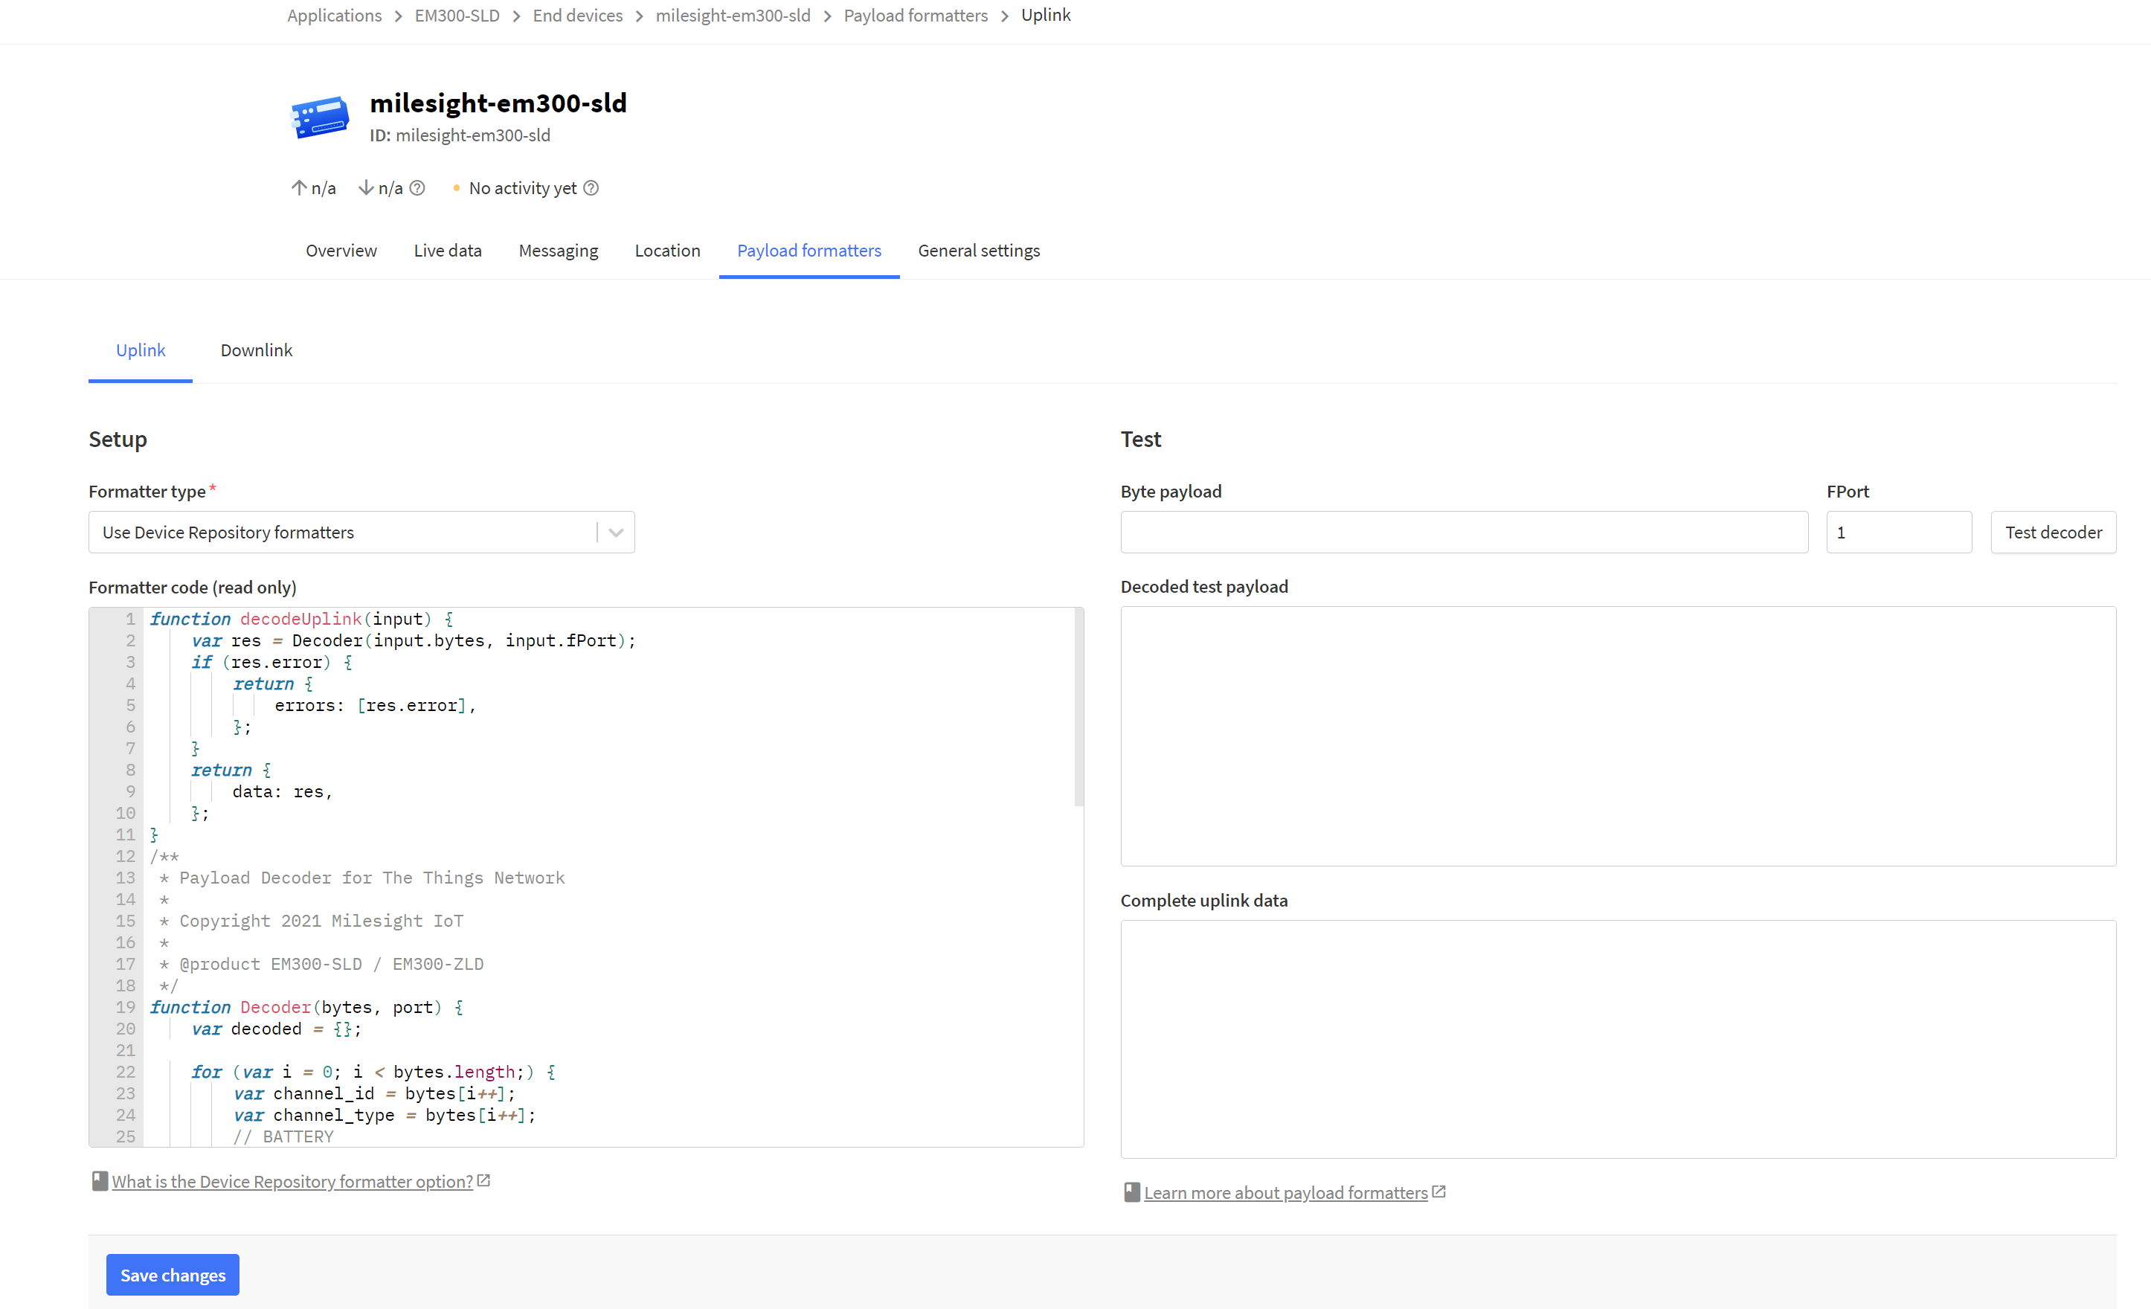Click code line 'var channel_type = bytes[i++];'
The height and width of the screenshot is (1309, 2151).
pyautogui.click(x=385, y=1116)
